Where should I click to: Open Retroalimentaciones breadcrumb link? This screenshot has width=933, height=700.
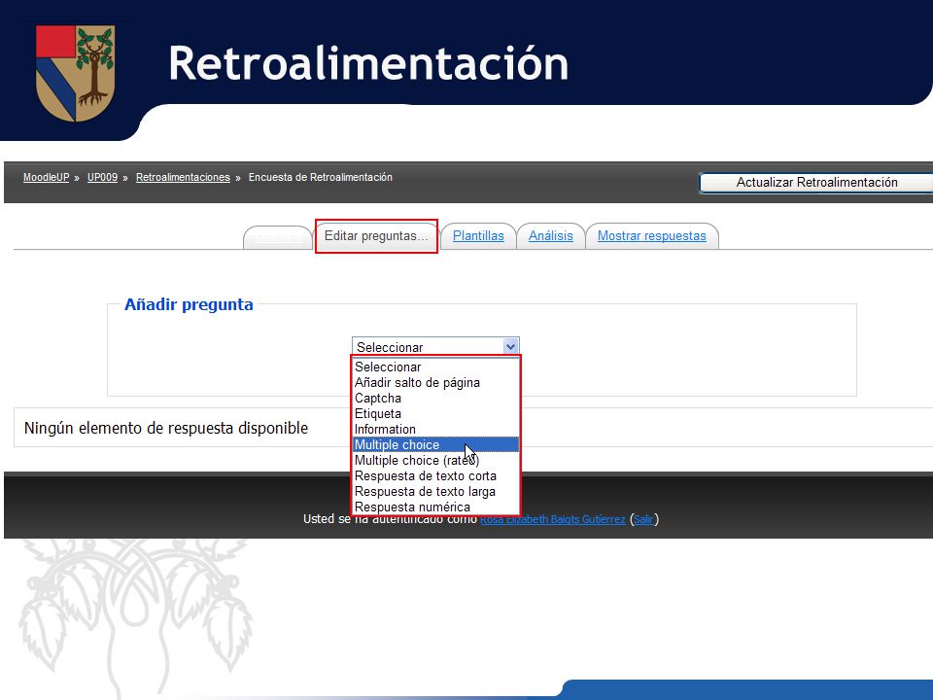pos(183,177)
